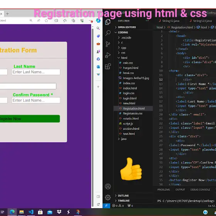The height and width of the screenshot is (216, 216).
Task: Open Registatoin.css file
Action: pyautogui.click(x=133, y=113)
